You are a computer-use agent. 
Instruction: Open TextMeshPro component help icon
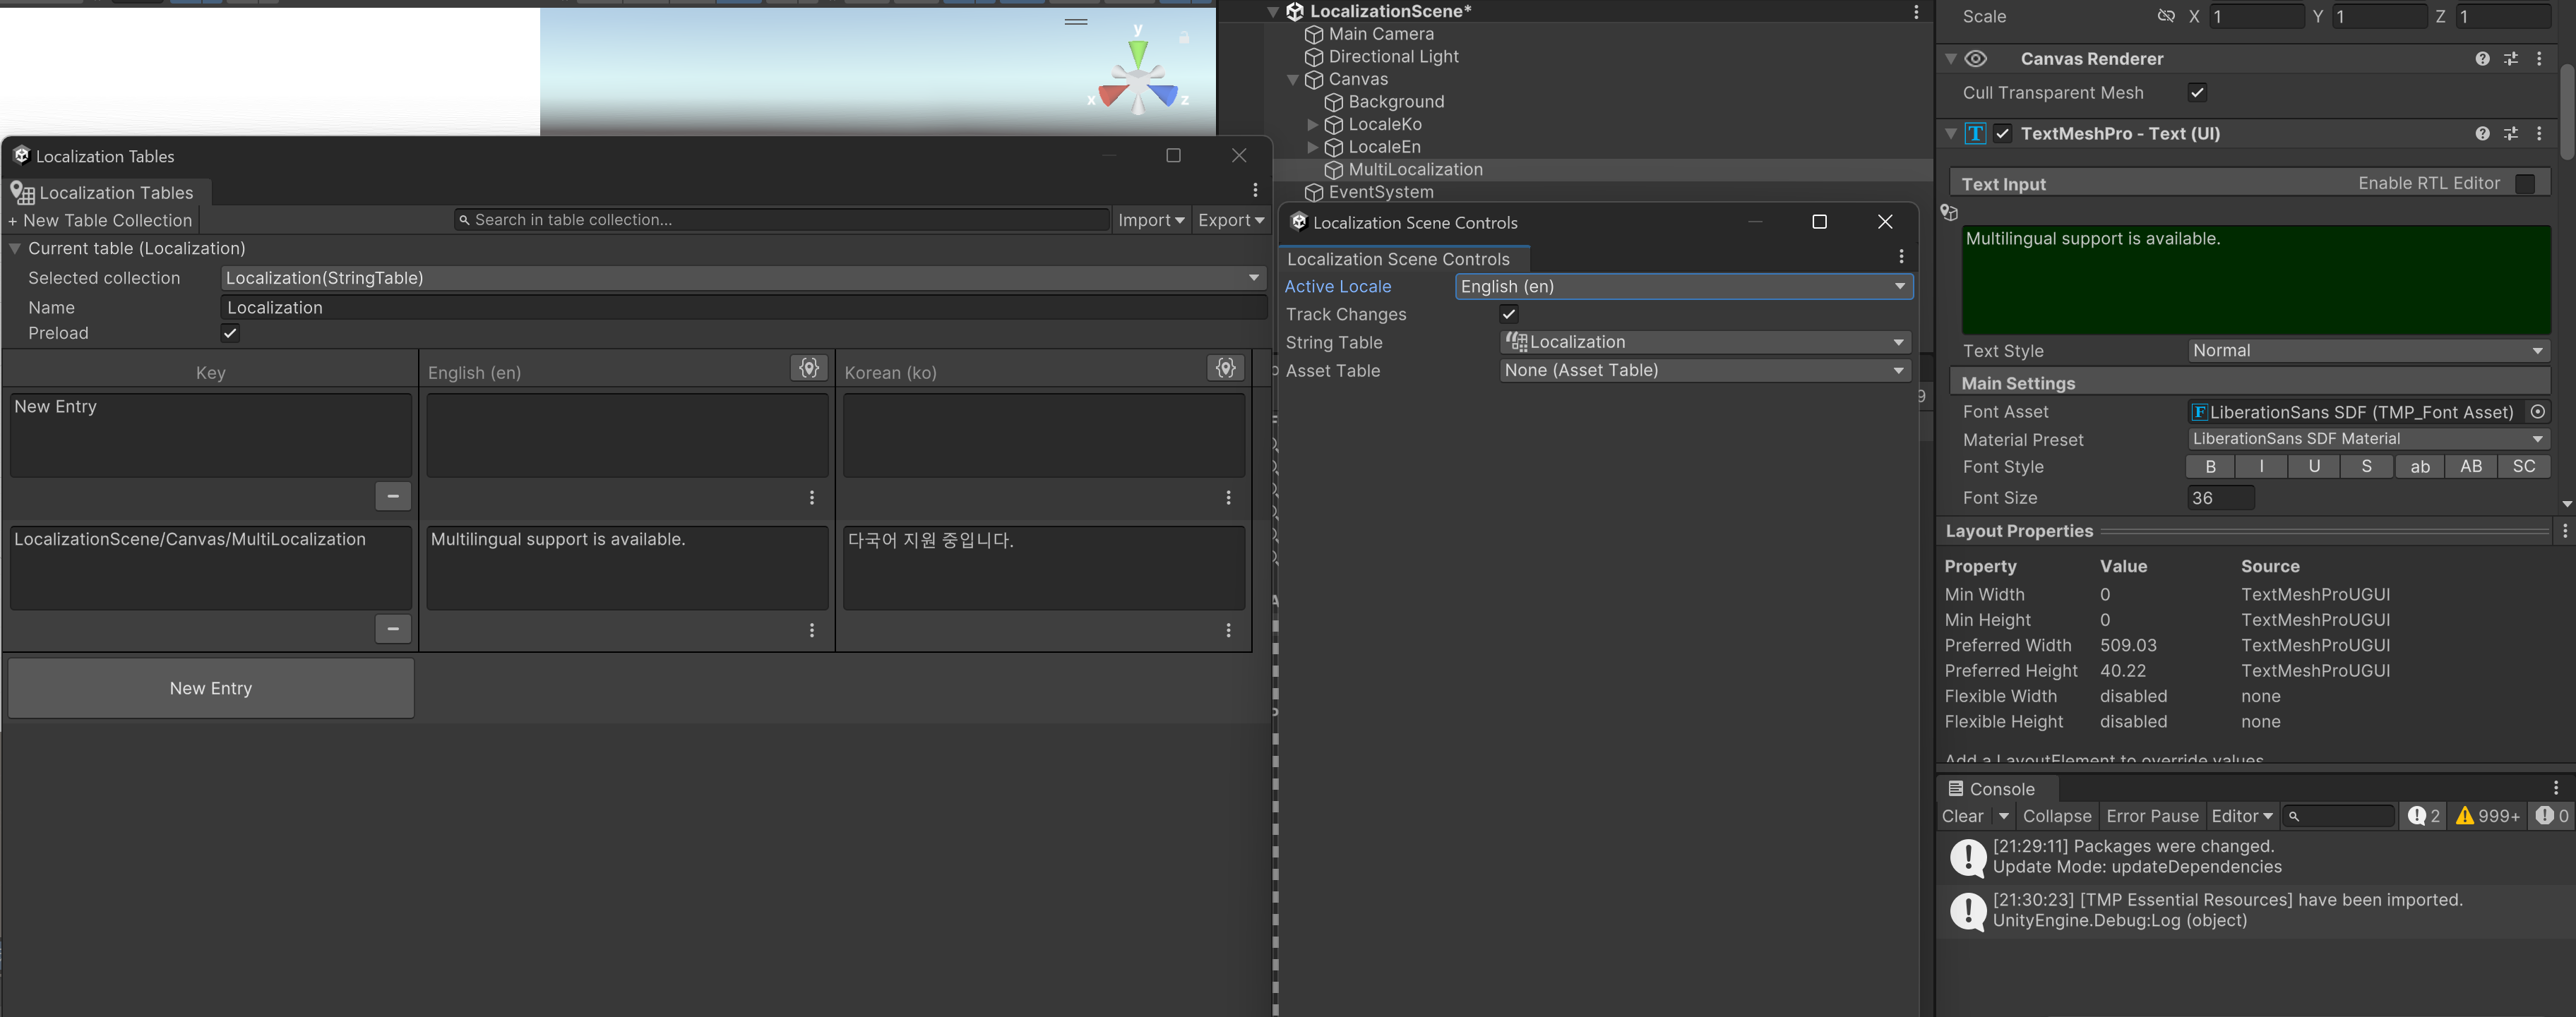point(2482,134)
